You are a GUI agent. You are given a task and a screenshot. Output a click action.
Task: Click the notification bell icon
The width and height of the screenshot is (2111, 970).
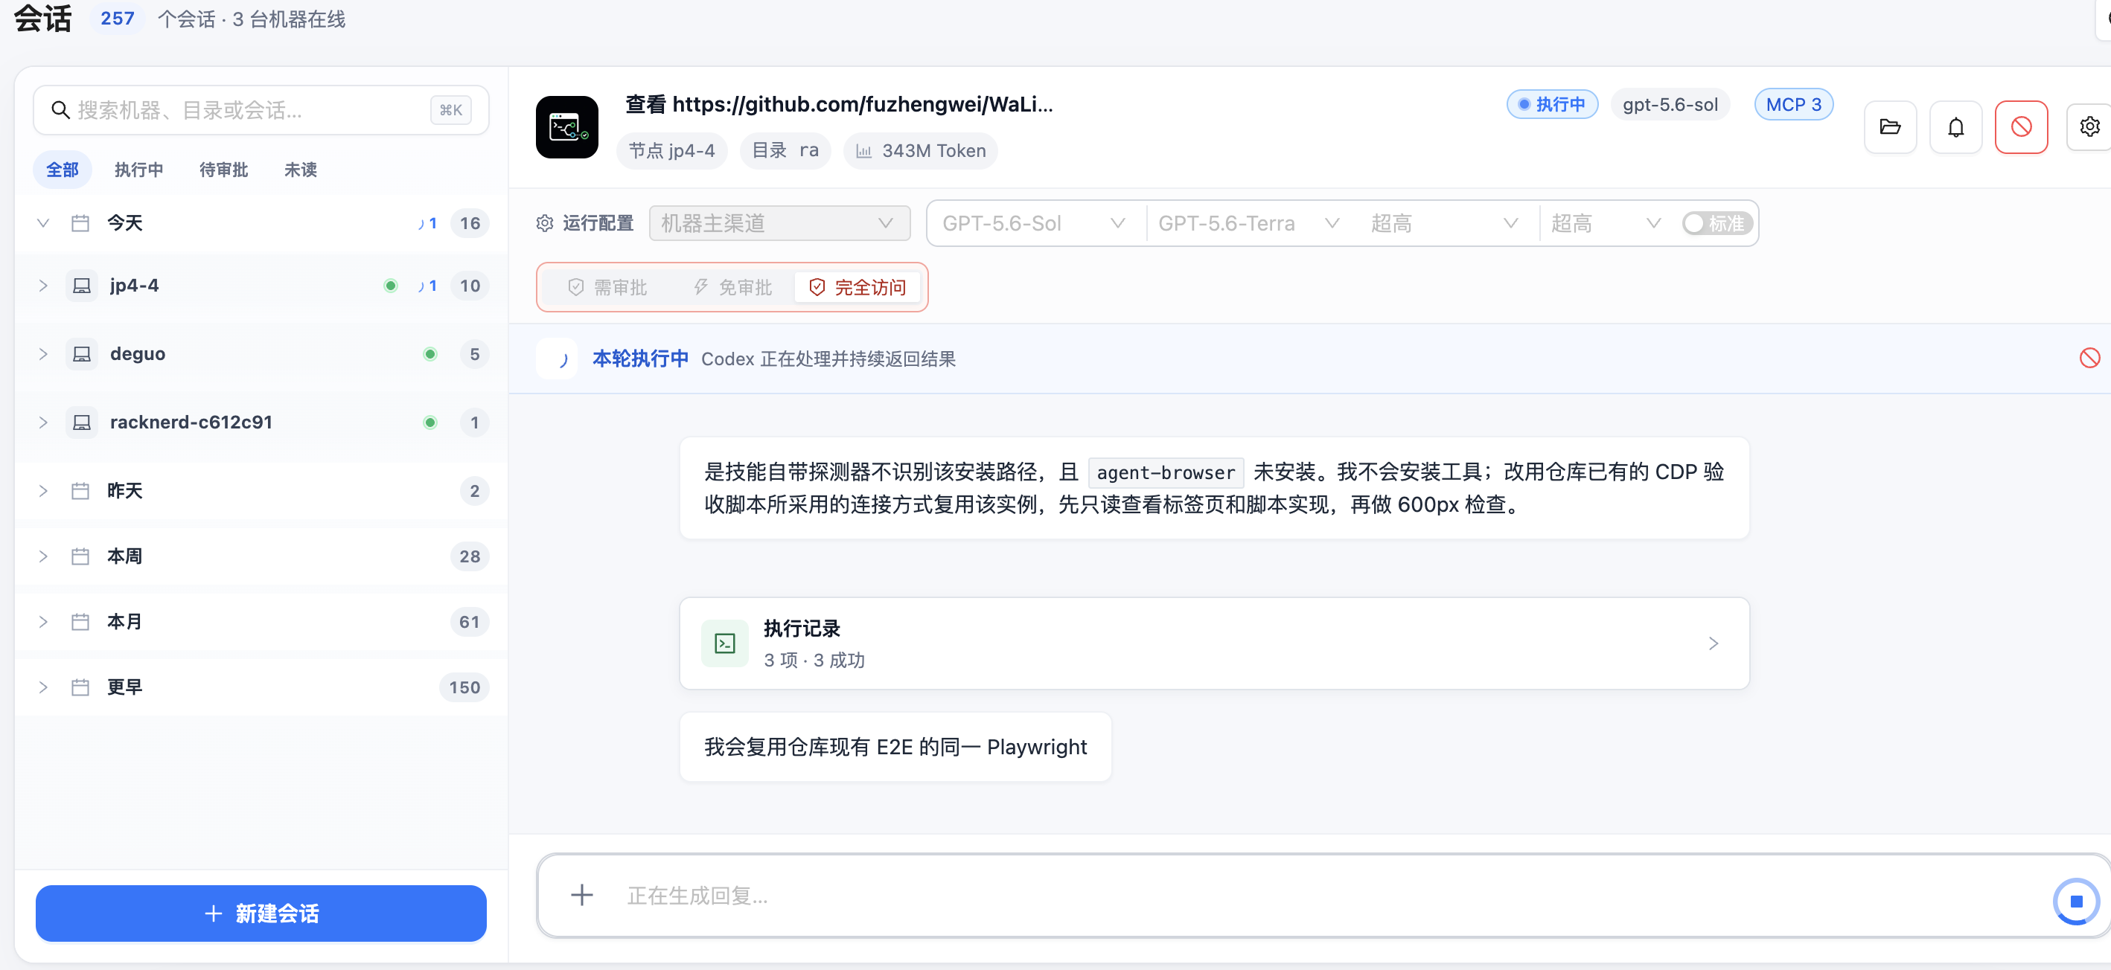(x=1955, y=127)
